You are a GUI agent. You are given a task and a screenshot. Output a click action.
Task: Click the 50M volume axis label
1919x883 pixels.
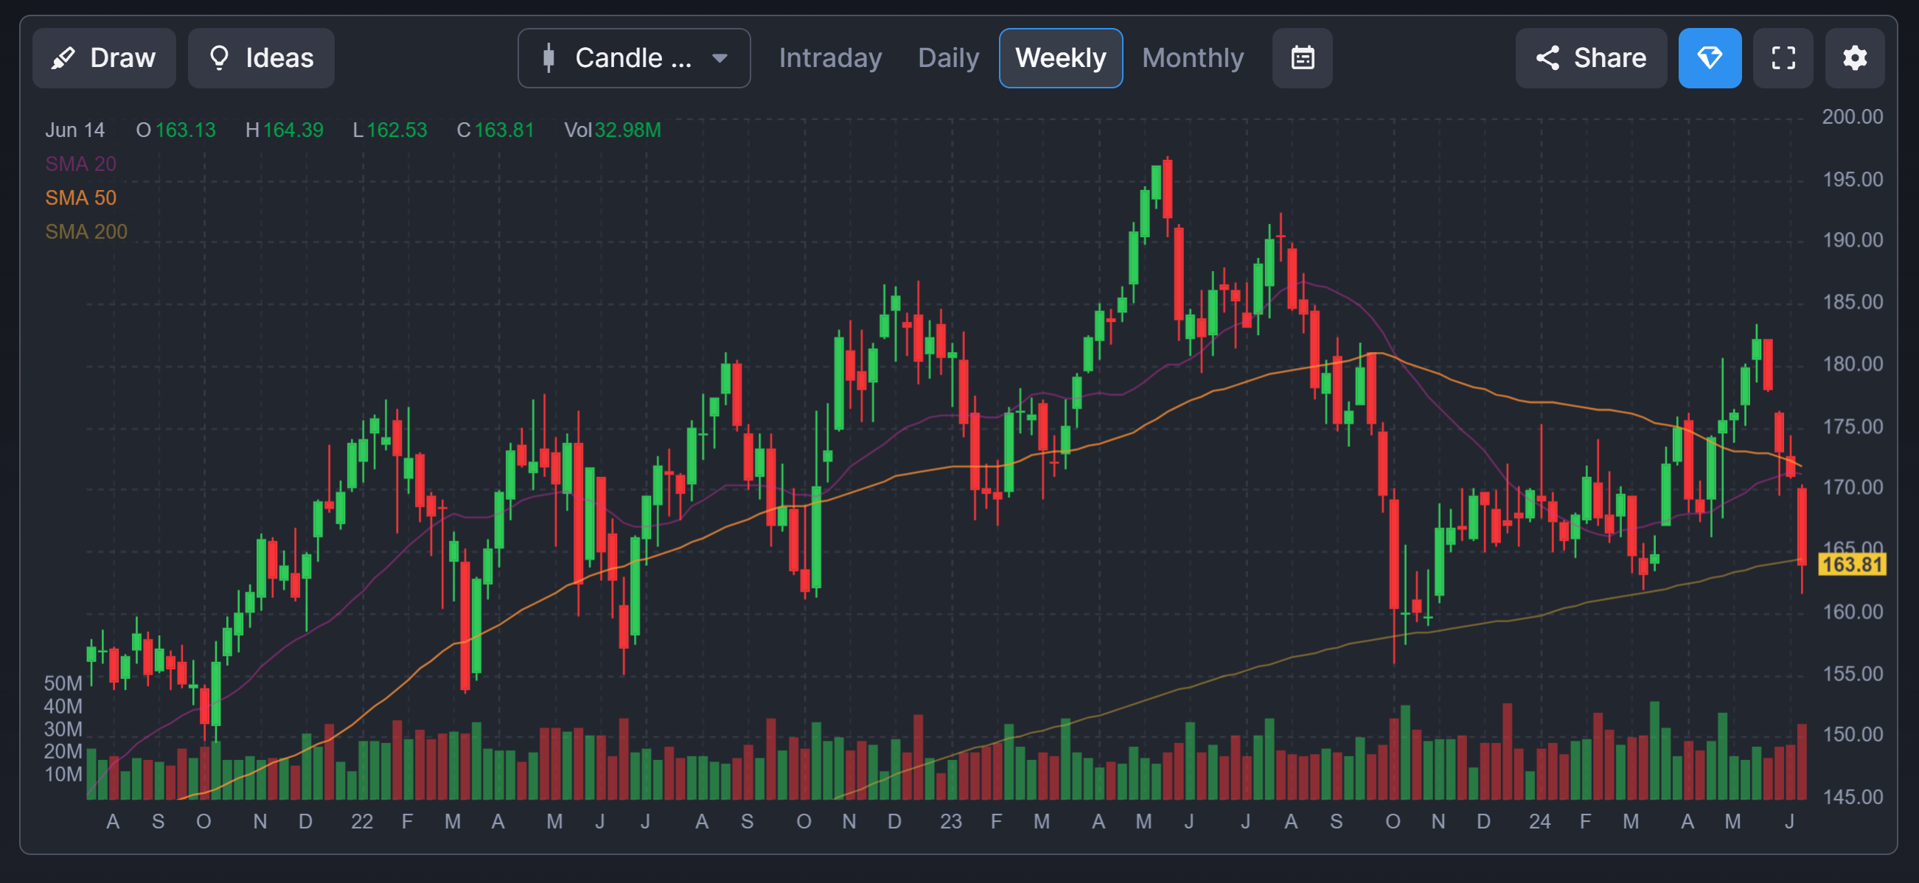(63, 683)
